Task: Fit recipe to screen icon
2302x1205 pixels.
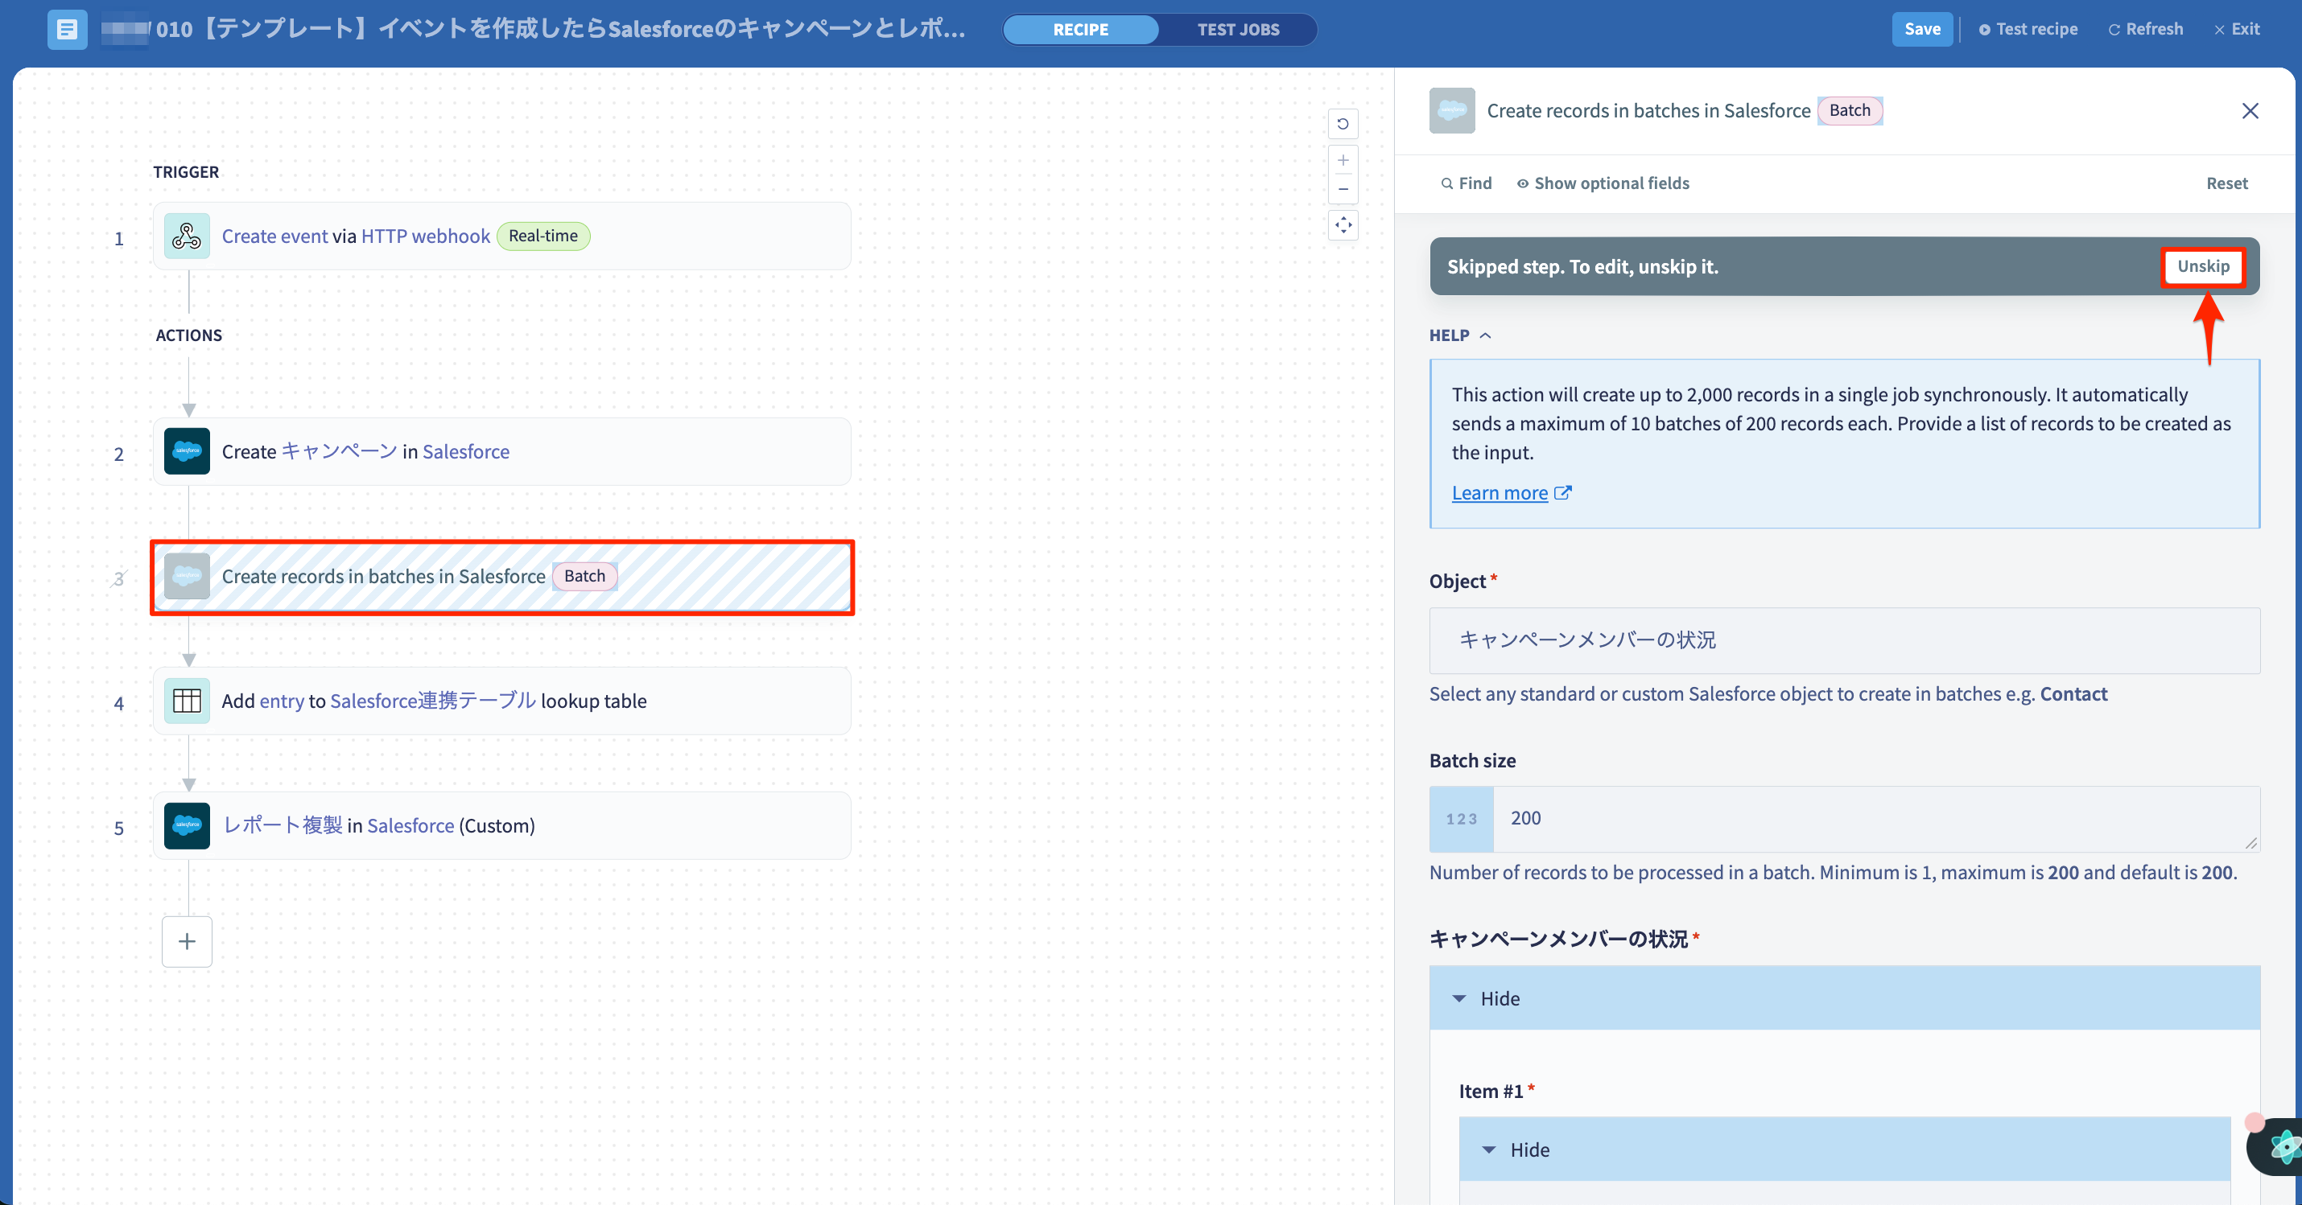Action: click(x=1343, y=225)
